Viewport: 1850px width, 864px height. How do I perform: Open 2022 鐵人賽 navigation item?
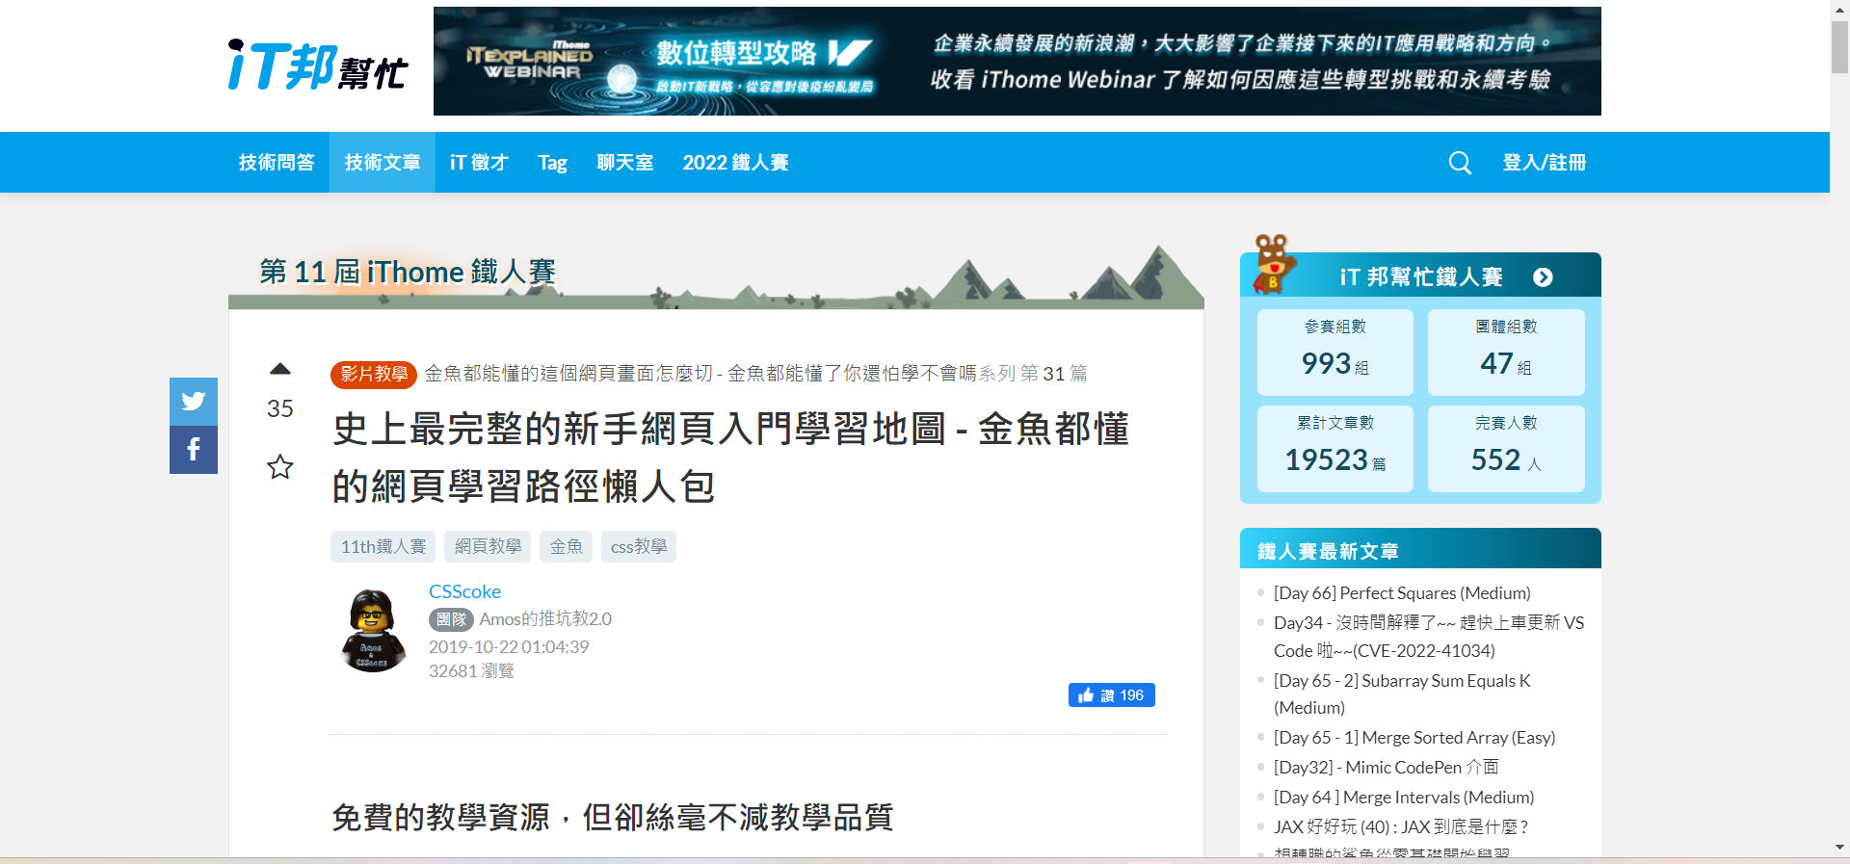pos(735,163)
